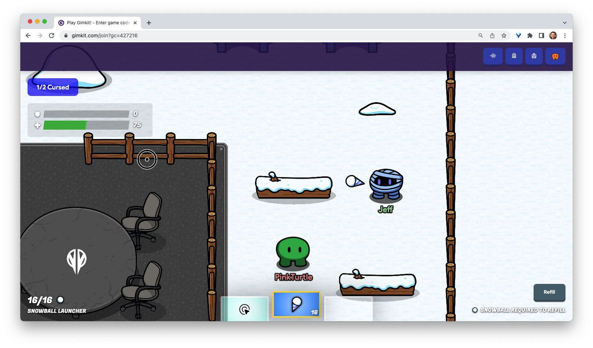This screenshot has height=348, width=593.
Task: Toggle the browser side panel
Action: coord(541,36)
